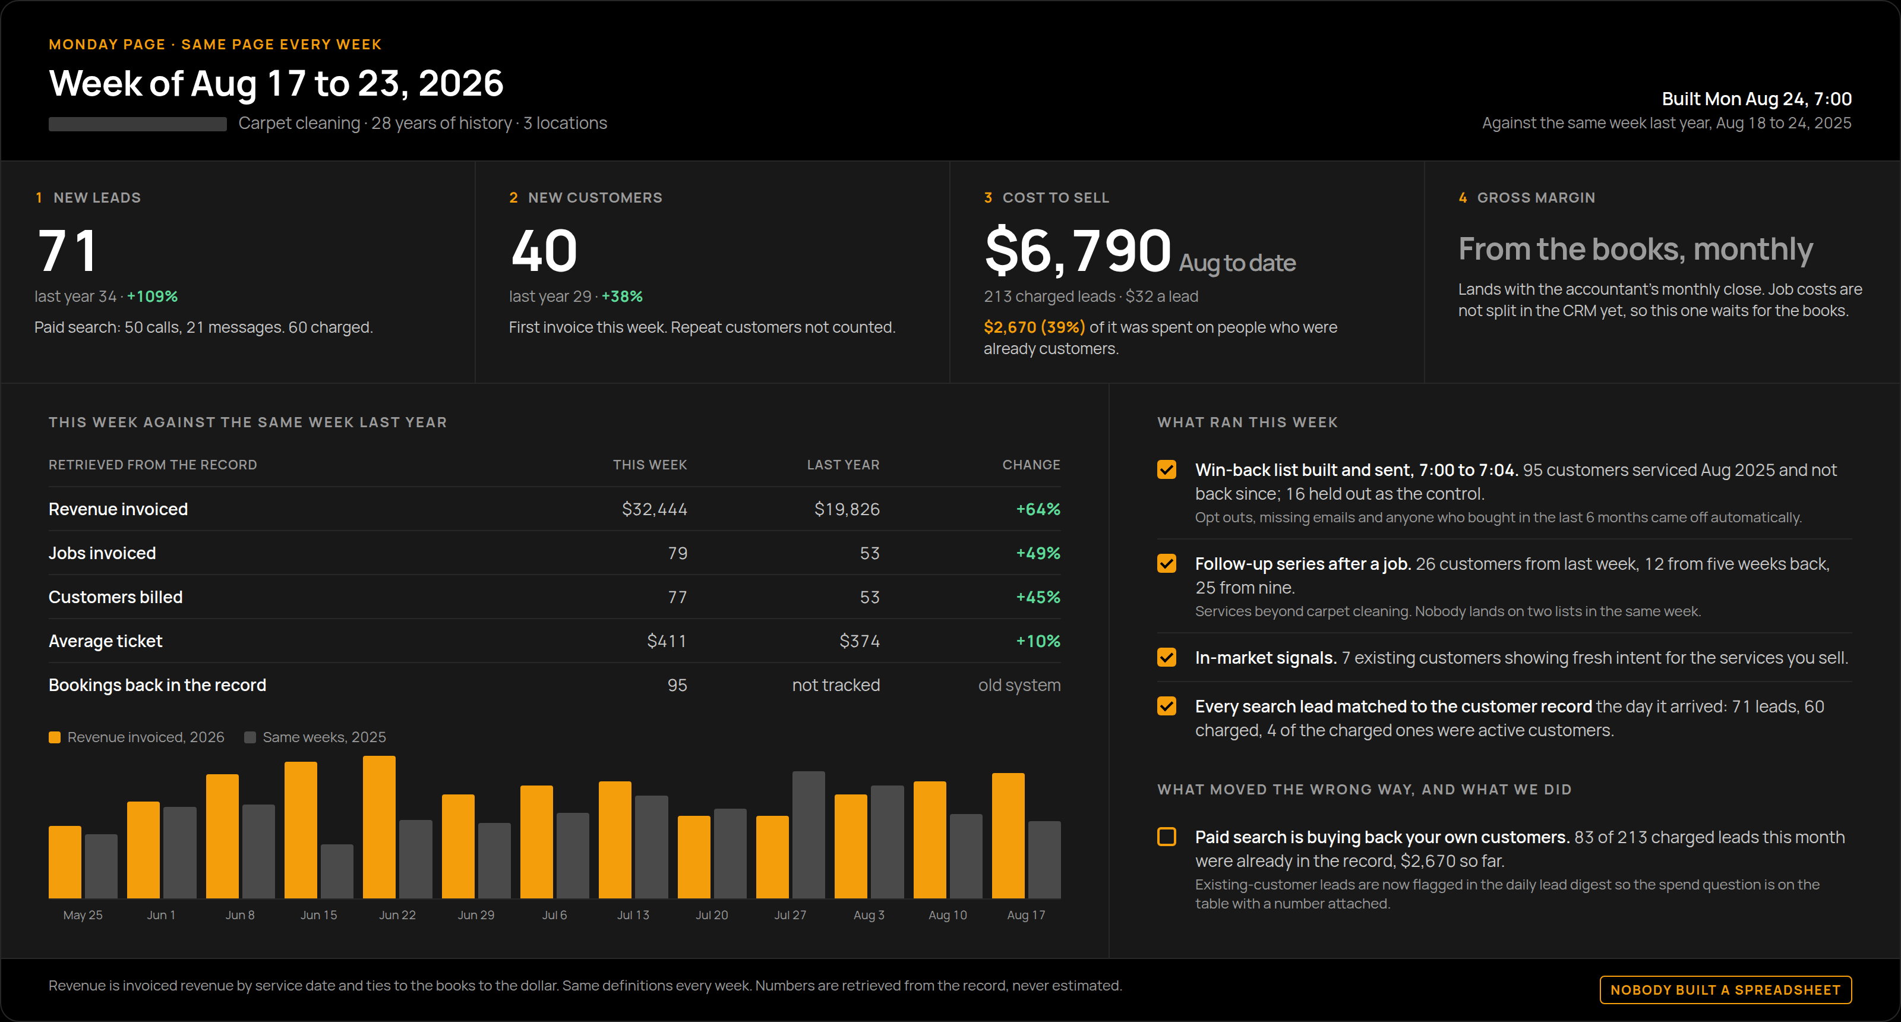Click the 'not tracked' cell in Bookings row
This screenshot has height=1022, width=1901.
click(836, 686)
